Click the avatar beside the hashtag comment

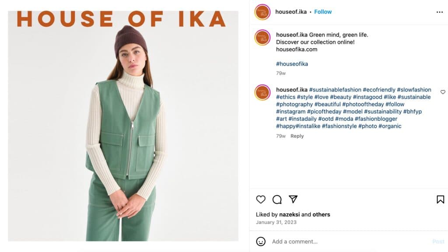(262, 92)
